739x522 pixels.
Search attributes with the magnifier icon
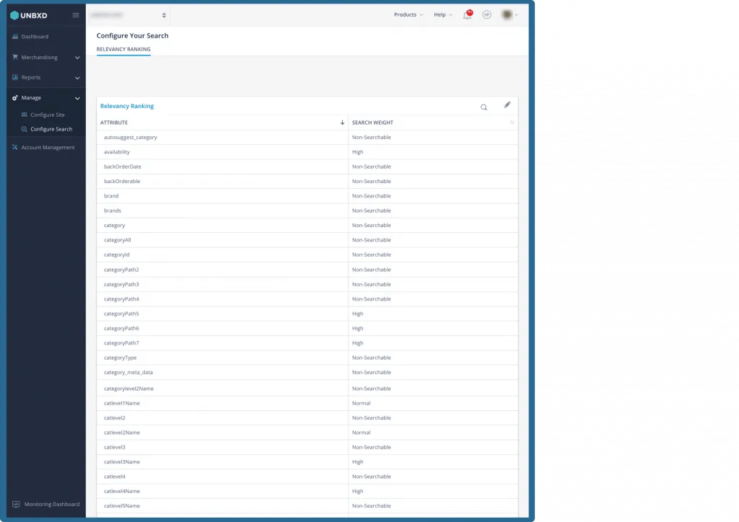tap(484, 107)
